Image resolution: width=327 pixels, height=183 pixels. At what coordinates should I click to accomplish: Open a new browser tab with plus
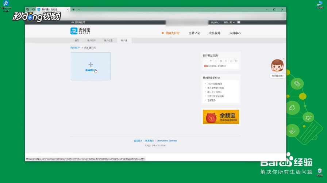tap(73, 9)
